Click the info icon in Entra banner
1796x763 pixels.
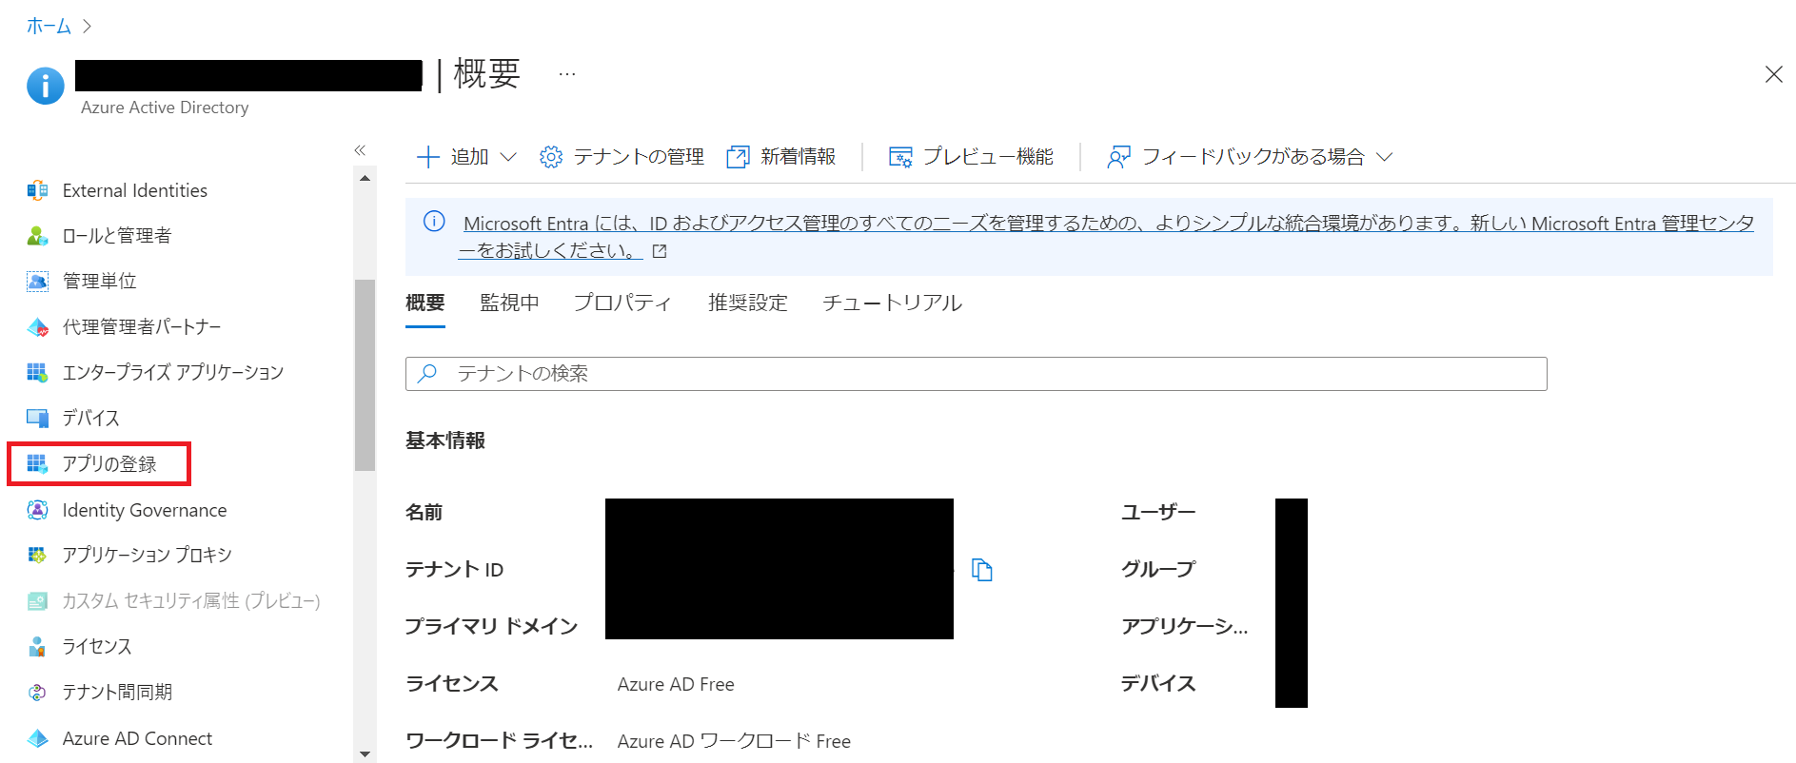tap(434, 222)
